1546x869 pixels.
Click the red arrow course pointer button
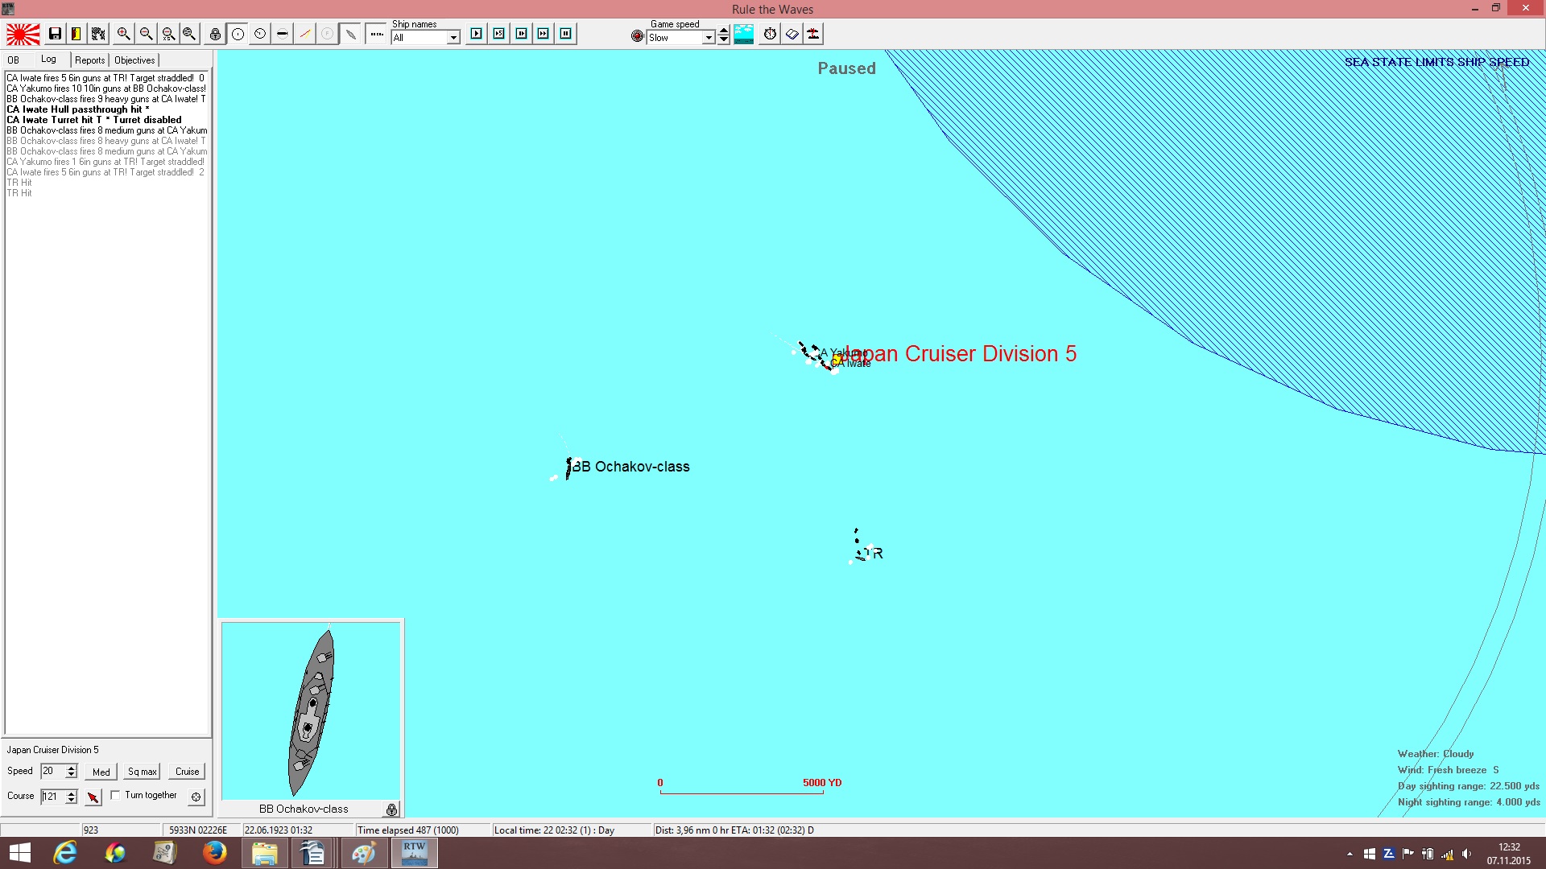(93, 797)
